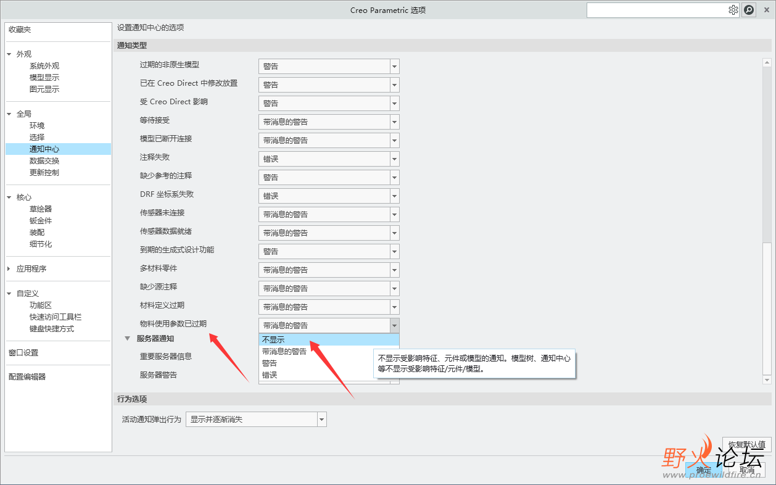This screenshot has width=776, height=485.
Task: Open dropdown for DRF 坐标系失败
Action: [395, 196]
